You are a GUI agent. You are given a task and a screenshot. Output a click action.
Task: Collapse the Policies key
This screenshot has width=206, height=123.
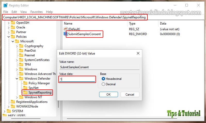[x=9, y=37]
